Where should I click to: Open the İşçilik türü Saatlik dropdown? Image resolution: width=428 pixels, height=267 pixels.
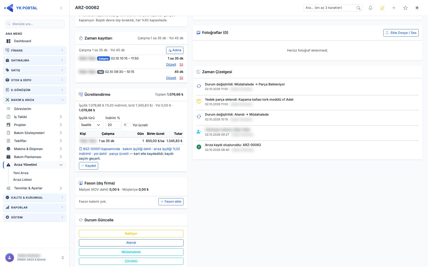[x=91, y=125]
